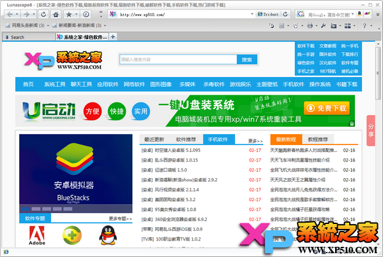Open 装机必备 link in top corner
The image size is (383, 257).
pyautogui.click(x=350, y=71)
